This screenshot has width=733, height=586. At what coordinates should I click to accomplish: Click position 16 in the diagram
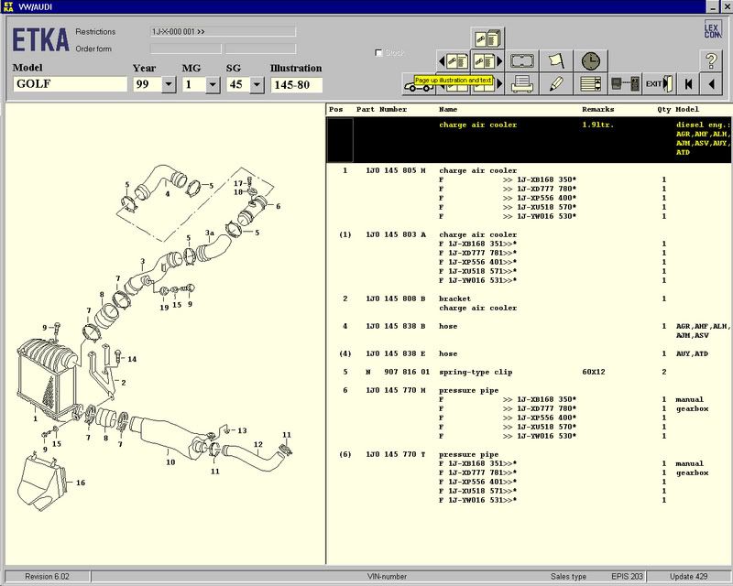[81, 483]
